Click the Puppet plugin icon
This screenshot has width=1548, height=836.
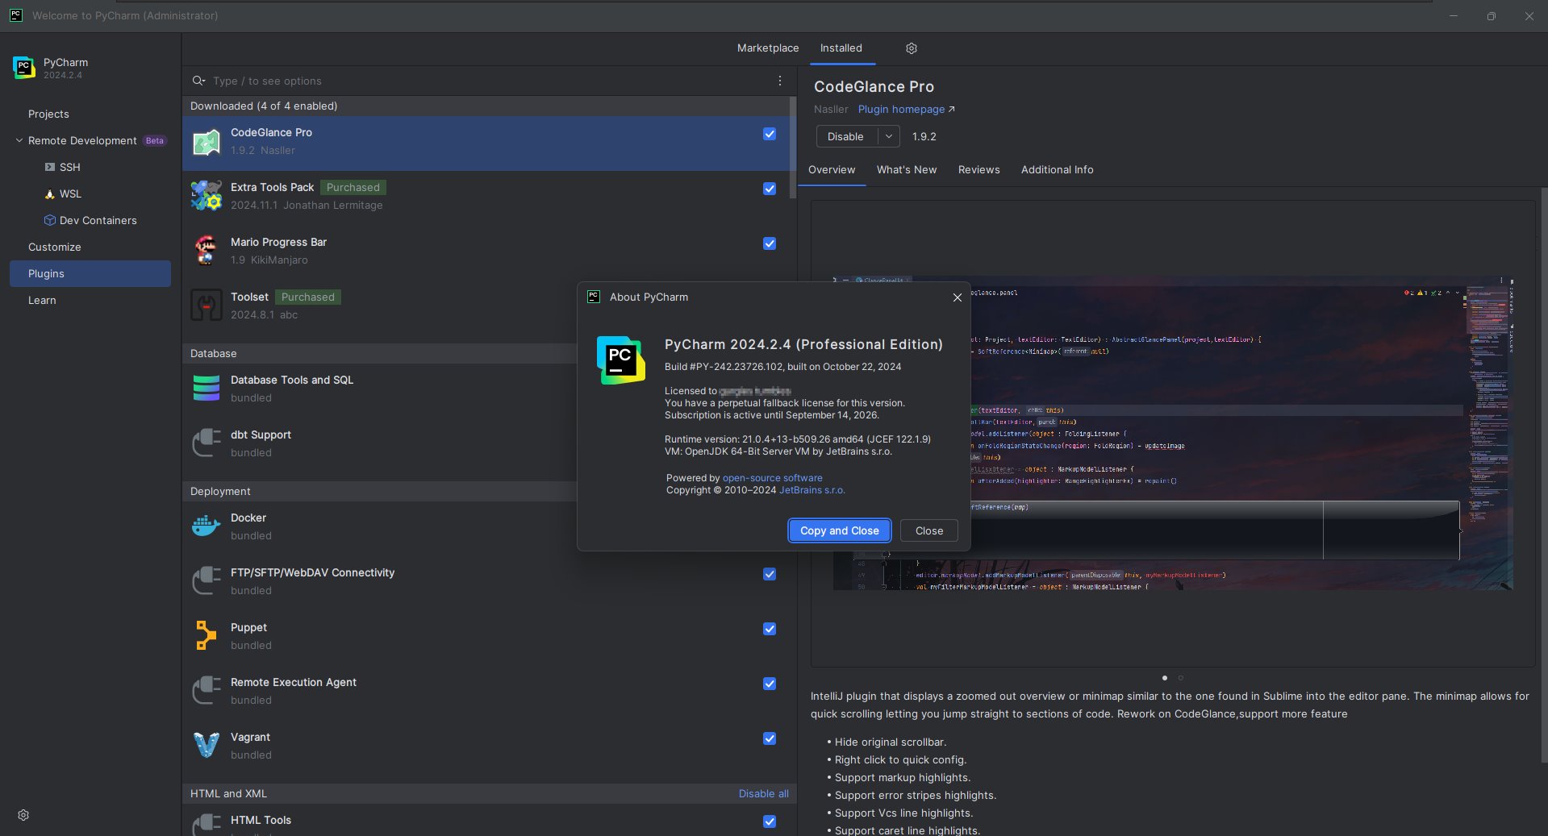(x=207, y=636)
